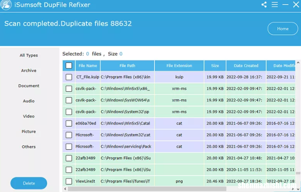The width and height of the screenshot is (301, 192).
Task: Filter results by Others
Action: pyautogui.click(x=29, y=147)
